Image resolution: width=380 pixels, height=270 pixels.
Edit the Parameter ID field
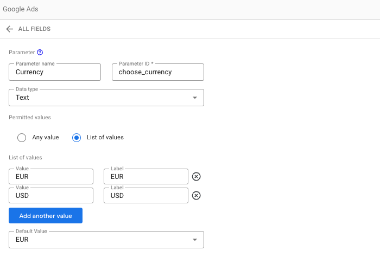coord(157,72)
